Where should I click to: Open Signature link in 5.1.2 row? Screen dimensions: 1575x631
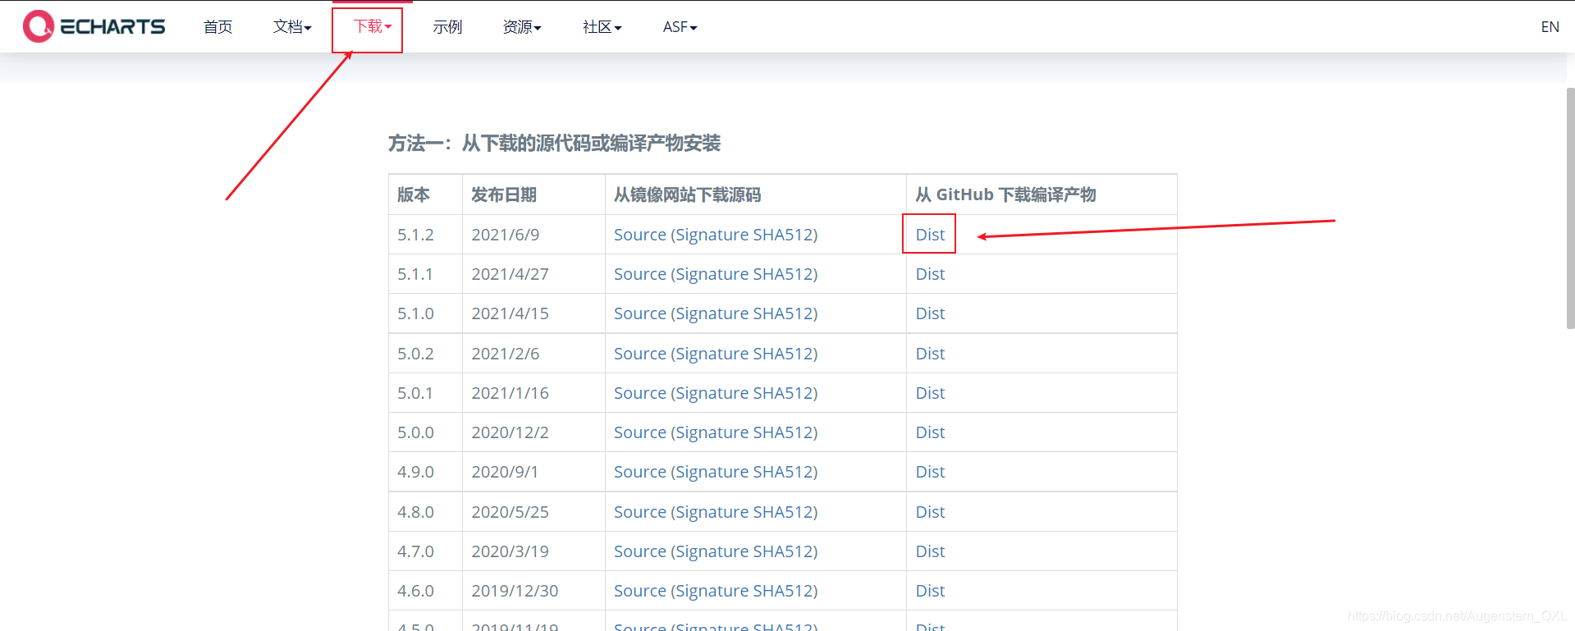(712, 235)
